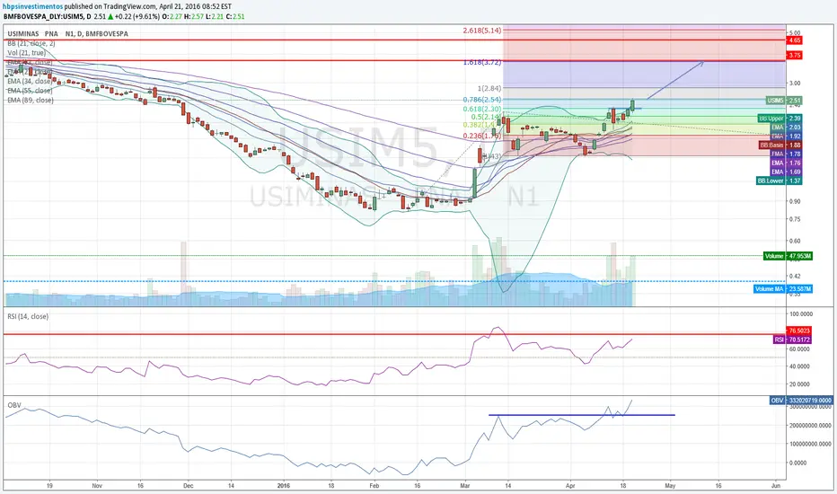This screenshot has width=837, height=494.
Task: Click the EMA 1.69 price tag
Action: tap(786, 172)
